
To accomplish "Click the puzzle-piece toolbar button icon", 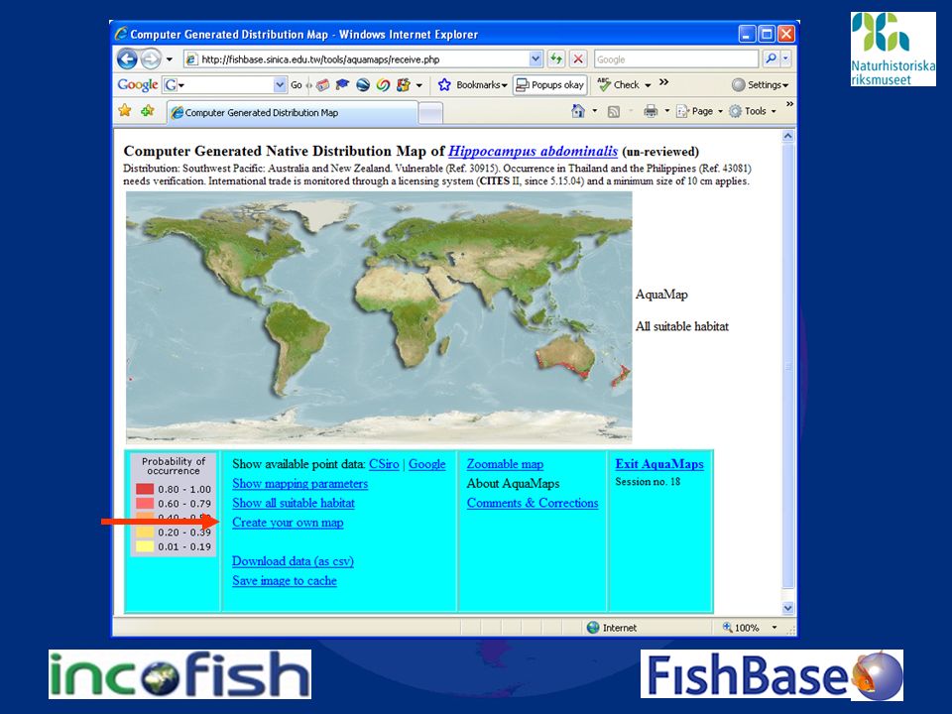I will [x=404, y=85].
